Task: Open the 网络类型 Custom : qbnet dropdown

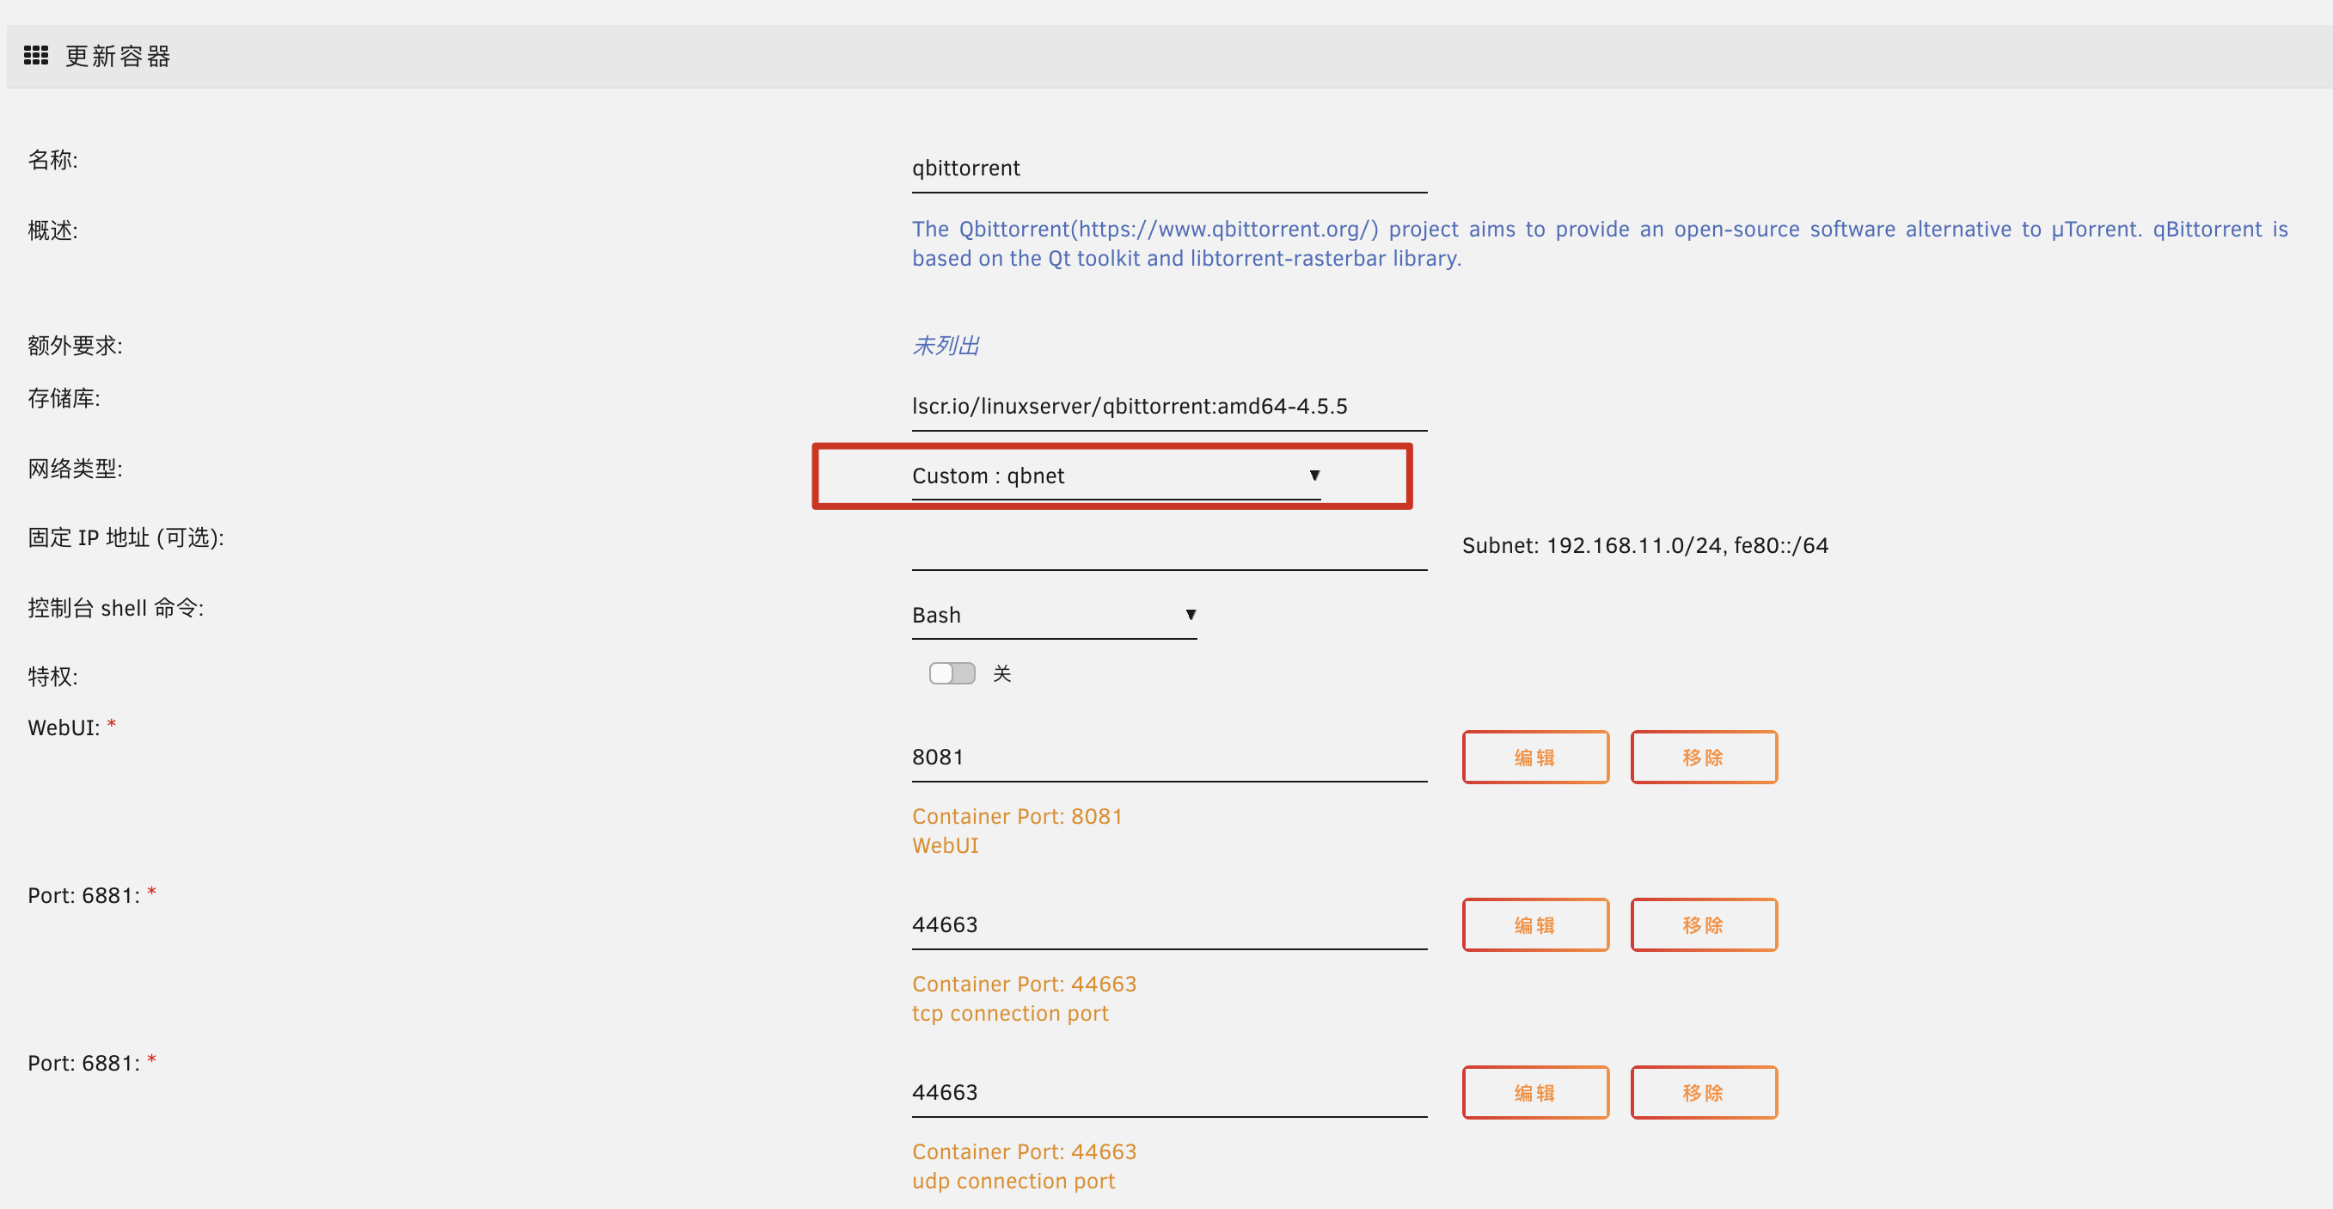Action: pos(1114,476)
